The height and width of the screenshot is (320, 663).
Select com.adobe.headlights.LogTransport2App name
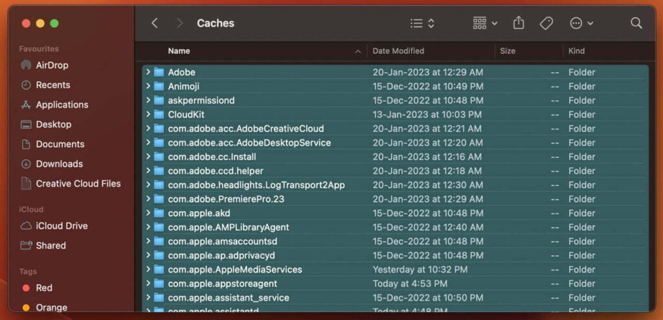[x=256, y=185]
